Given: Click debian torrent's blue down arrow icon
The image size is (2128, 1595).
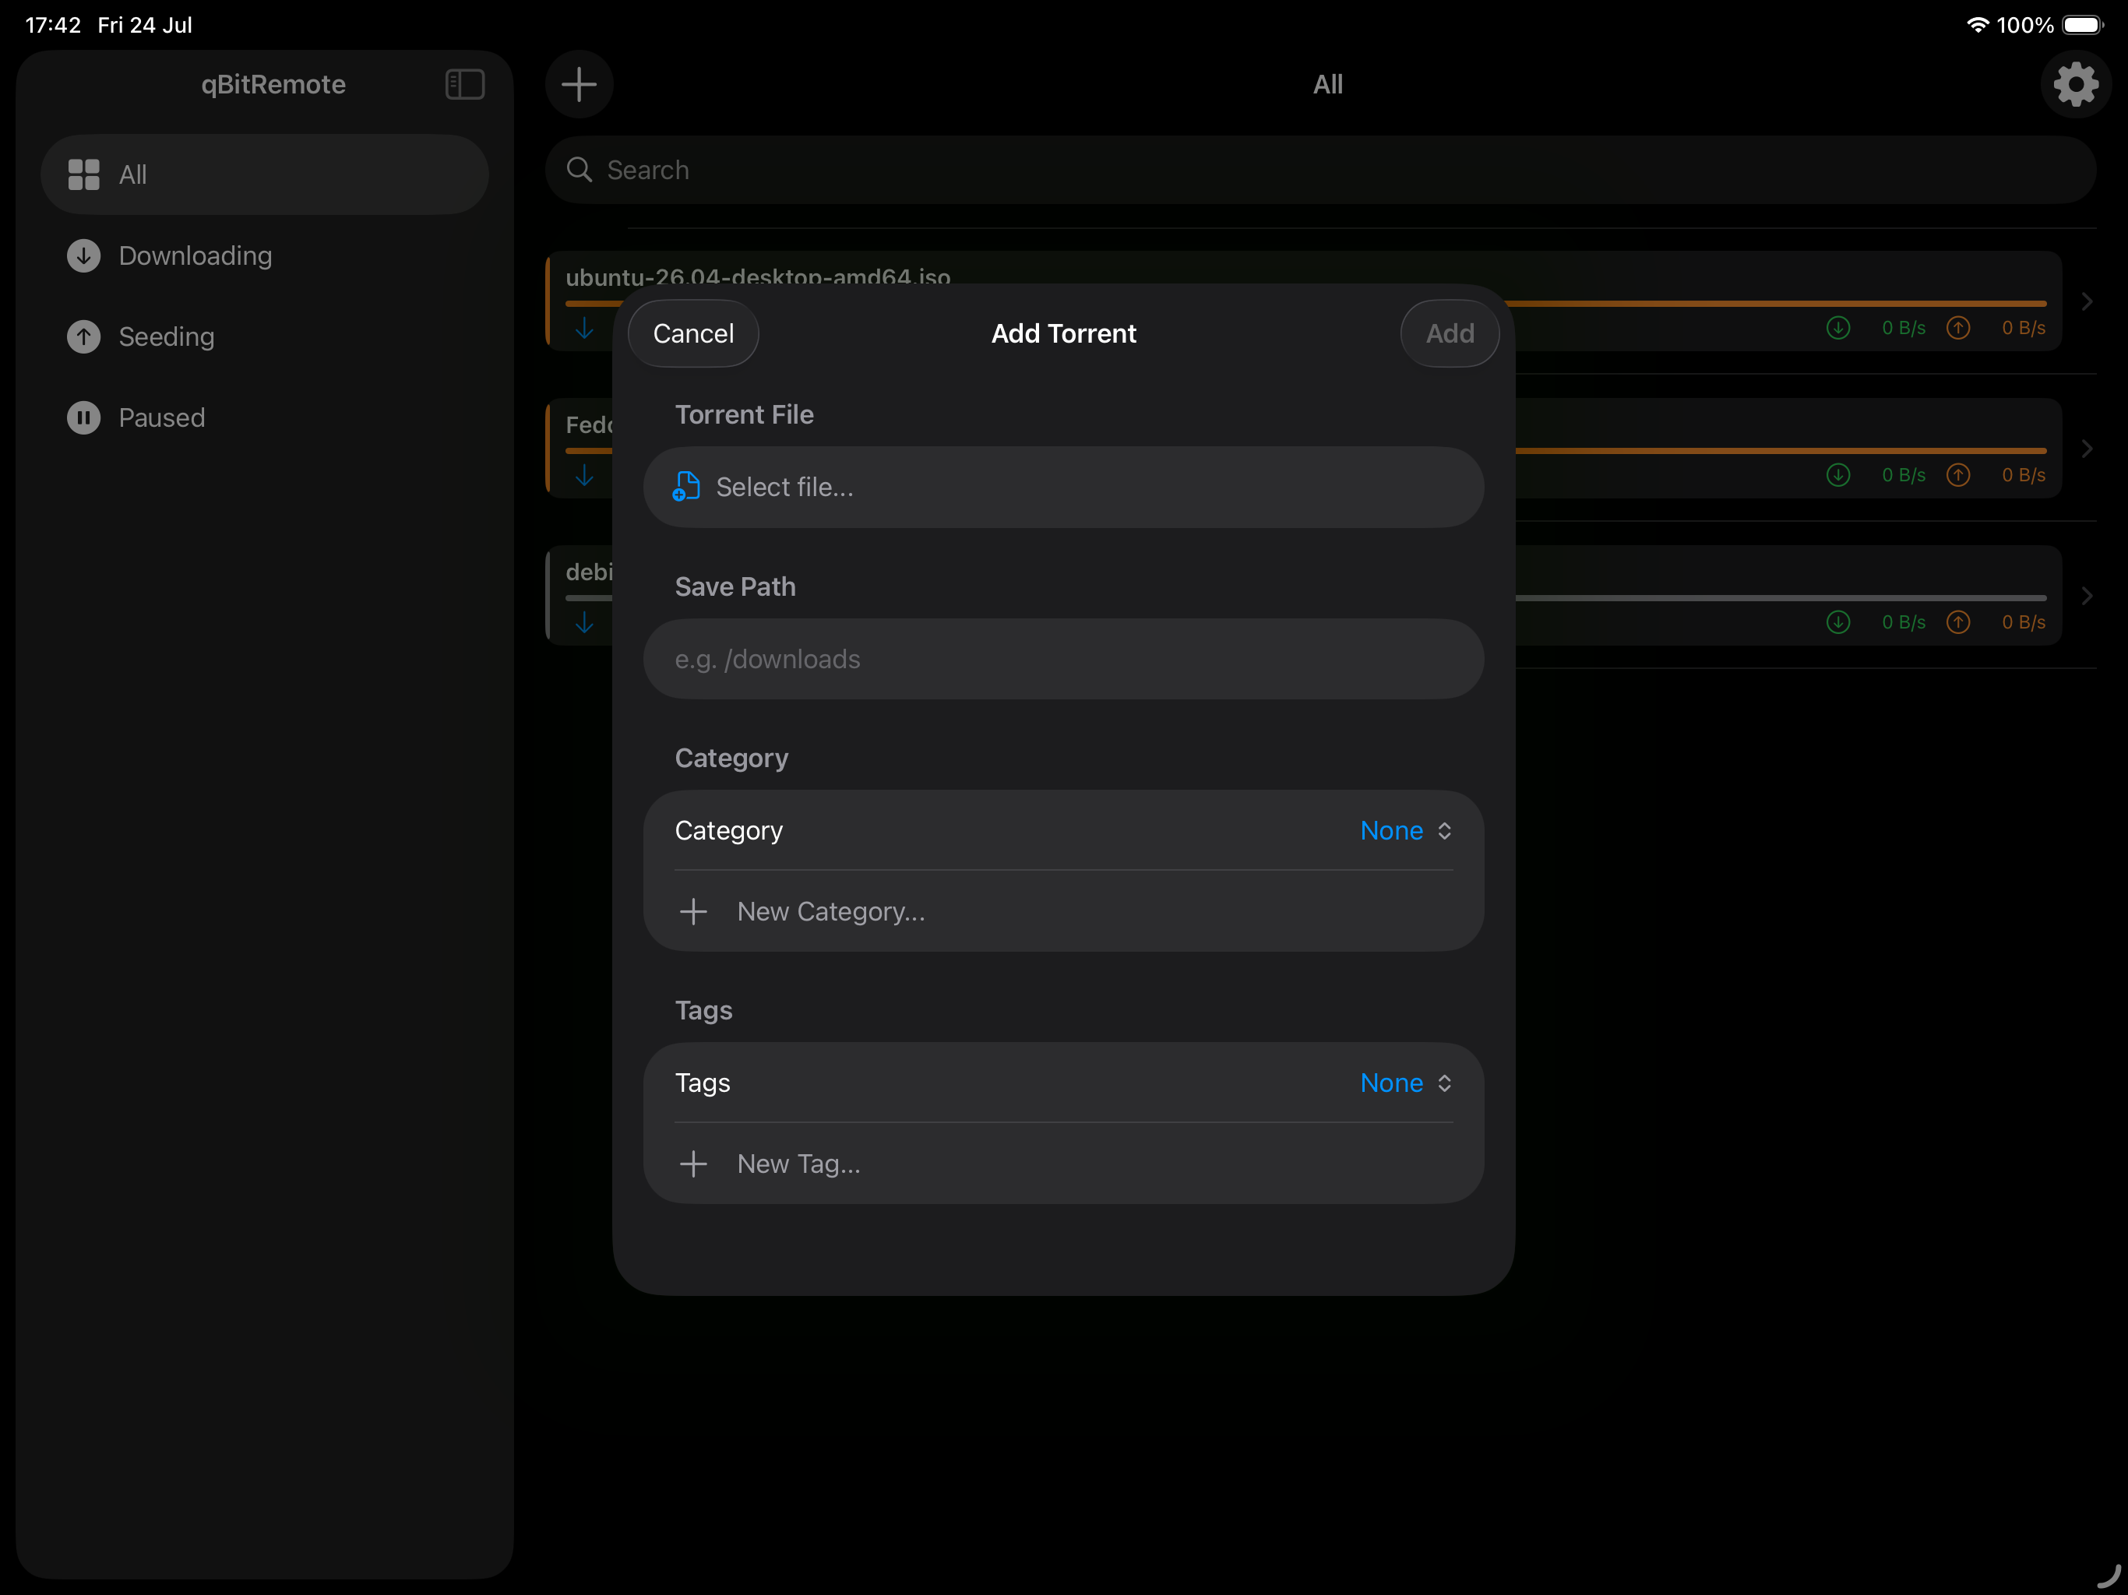Looking at the screenshot, I should 584,623.
